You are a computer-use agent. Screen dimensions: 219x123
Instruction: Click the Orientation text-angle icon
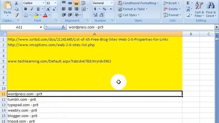(x=77, y=15)
